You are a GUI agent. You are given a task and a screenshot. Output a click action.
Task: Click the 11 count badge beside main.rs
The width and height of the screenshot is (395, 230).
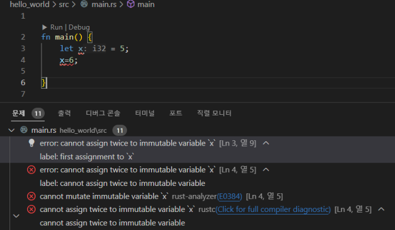click(x=120, y=130)
